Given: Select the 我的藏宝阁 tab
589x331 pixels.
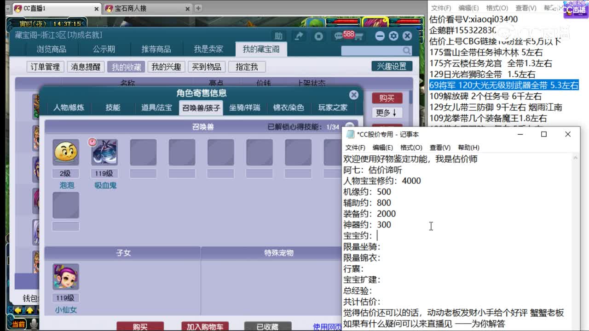Looking at the screenshot, I should (261, 49).
